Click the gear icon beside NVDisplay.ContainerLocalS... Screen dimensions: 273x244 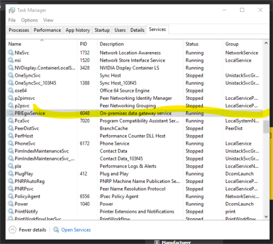[x=11, y=68]
